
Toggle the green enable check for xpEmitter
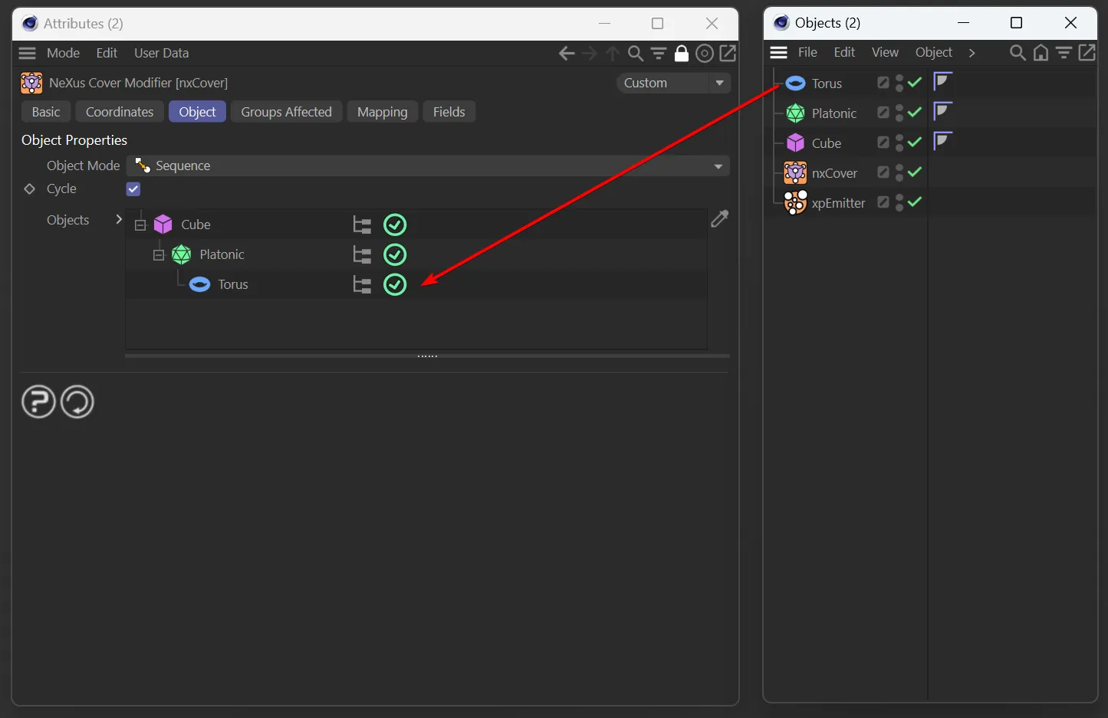pos(915,202)
